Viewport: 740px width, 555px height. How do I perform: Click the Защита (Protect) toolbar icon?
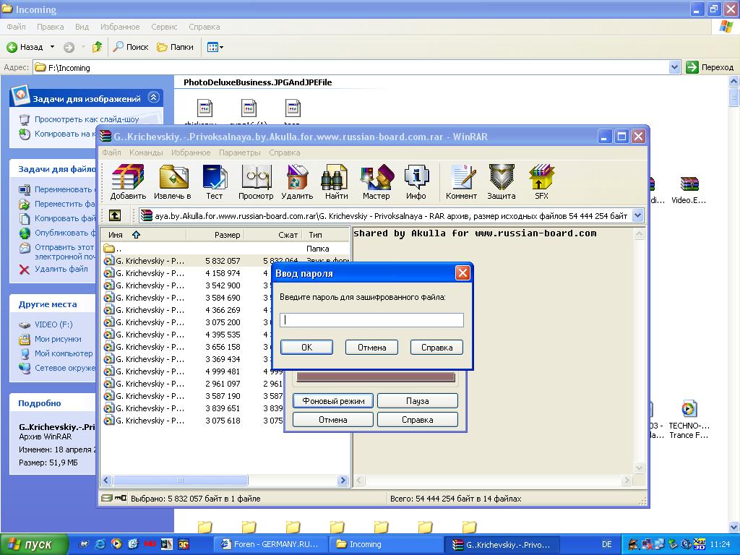502,181
